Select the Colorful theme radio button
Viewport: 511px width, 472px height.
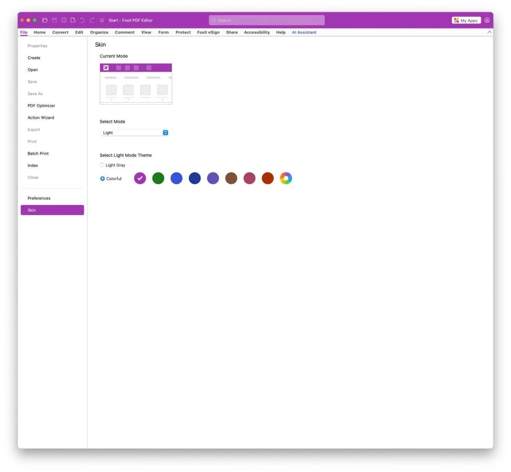103,179
